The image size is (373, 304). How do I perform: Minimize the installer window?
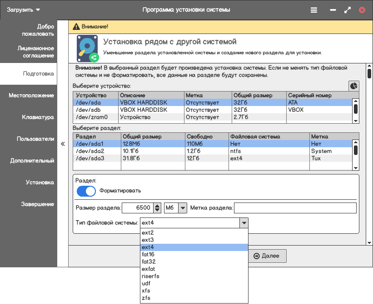(333, 10)
